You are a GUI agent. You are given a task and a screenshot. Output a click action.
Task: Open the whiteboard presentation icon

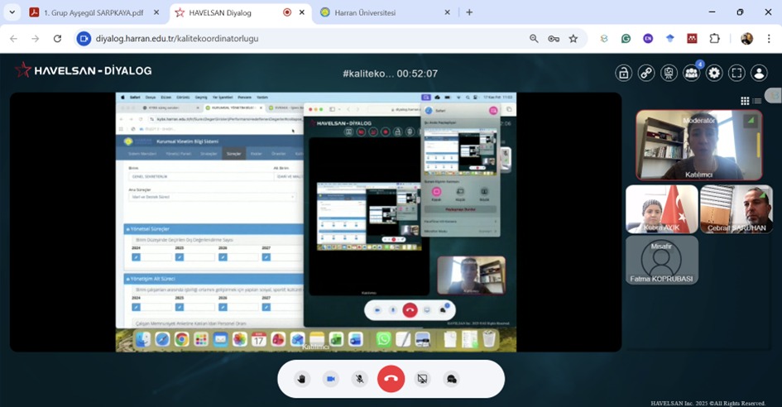(x=669, y=73)
